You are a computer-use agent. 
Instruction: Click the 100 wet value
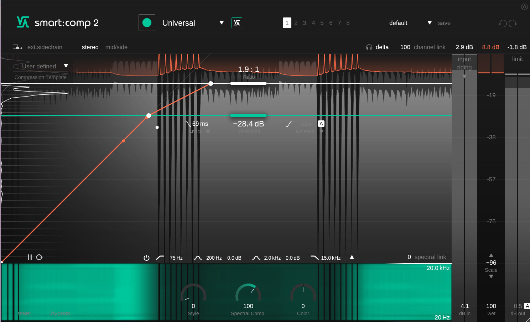491,306
